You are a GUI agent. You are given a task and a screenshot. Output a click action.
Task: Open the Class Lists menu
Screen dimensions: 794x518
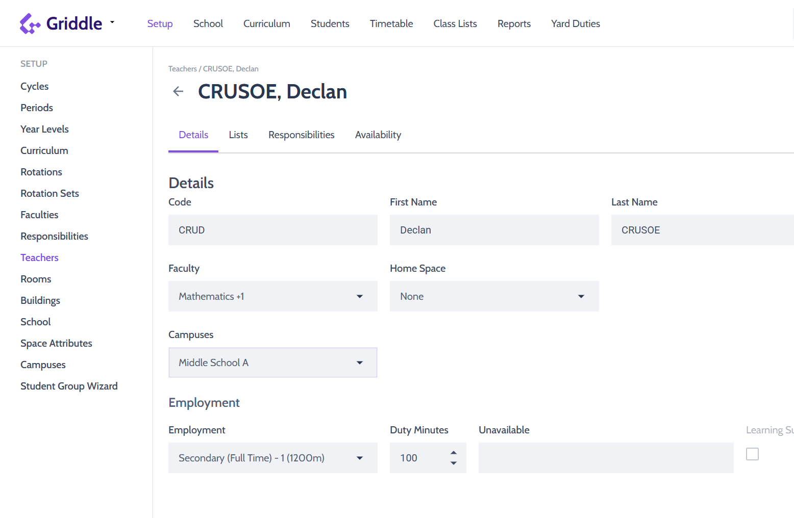click(x=455, y=23)
